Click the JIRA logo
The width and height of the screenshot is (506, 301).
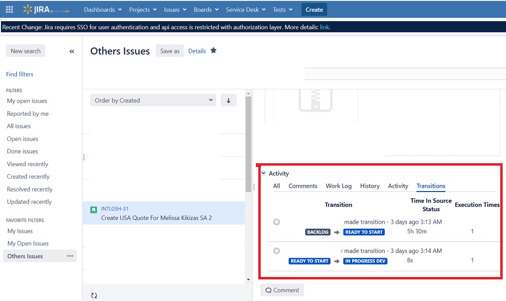[x=46, y=10]
